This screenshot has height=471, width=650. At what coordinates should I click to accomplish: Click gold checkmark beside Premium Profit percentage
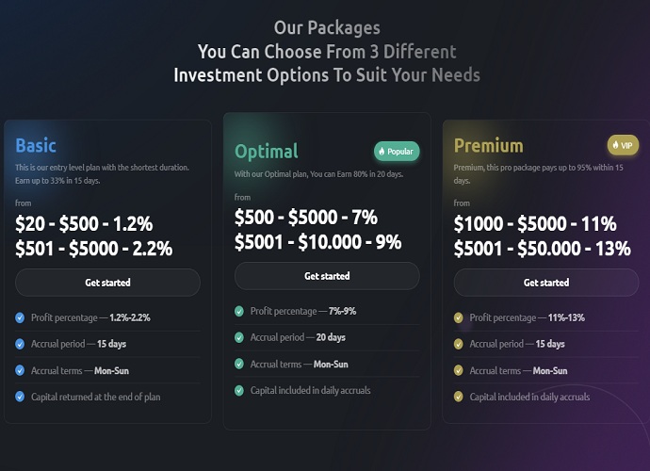pyautogui.click(x=459, y=318)
